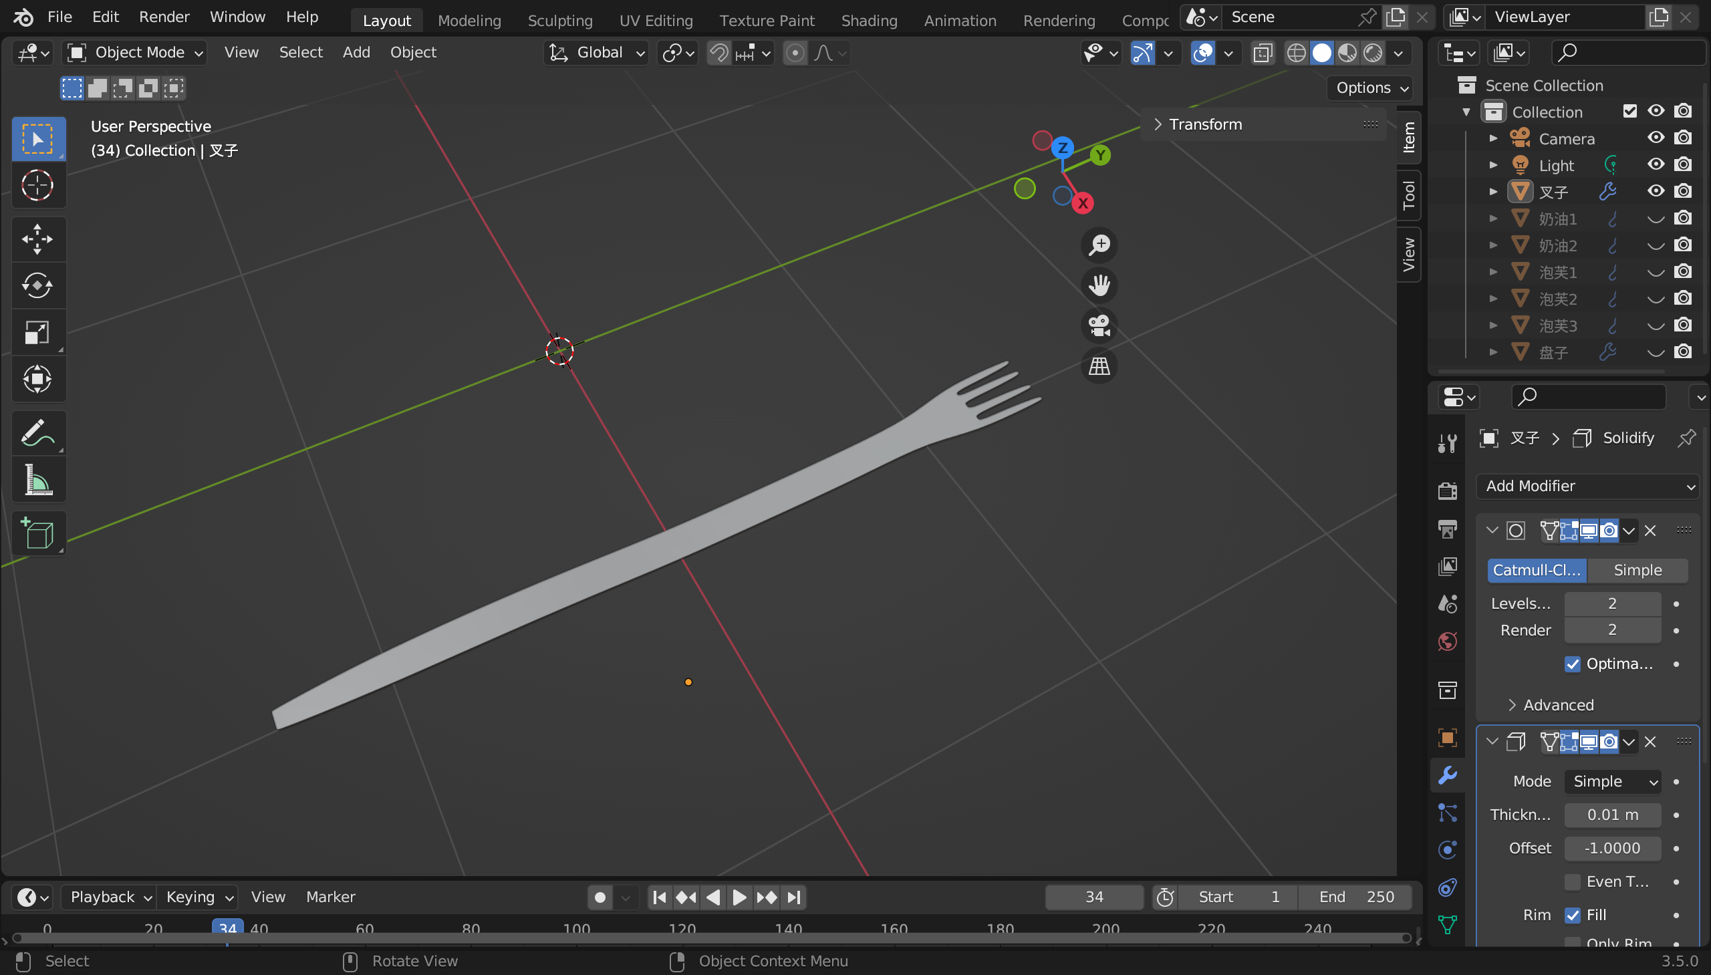
Task: Open the Object Data properties tab icon
Action: [1447, 925]
